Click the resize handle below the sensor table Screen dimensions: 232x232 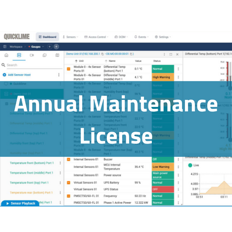pyautogui.click(x=182, y=204)
